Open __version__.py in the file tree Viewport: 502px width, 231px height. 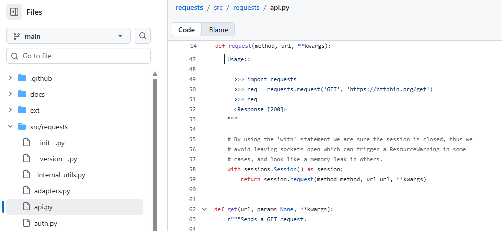coord(55,159)
